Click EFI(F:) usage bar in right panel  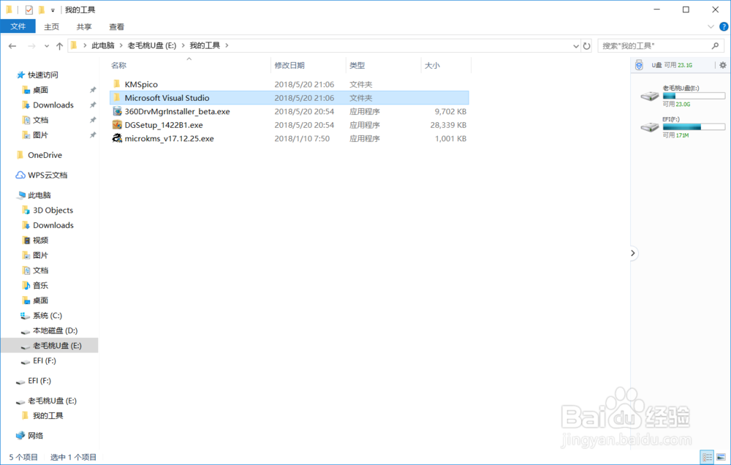point(694,127)
